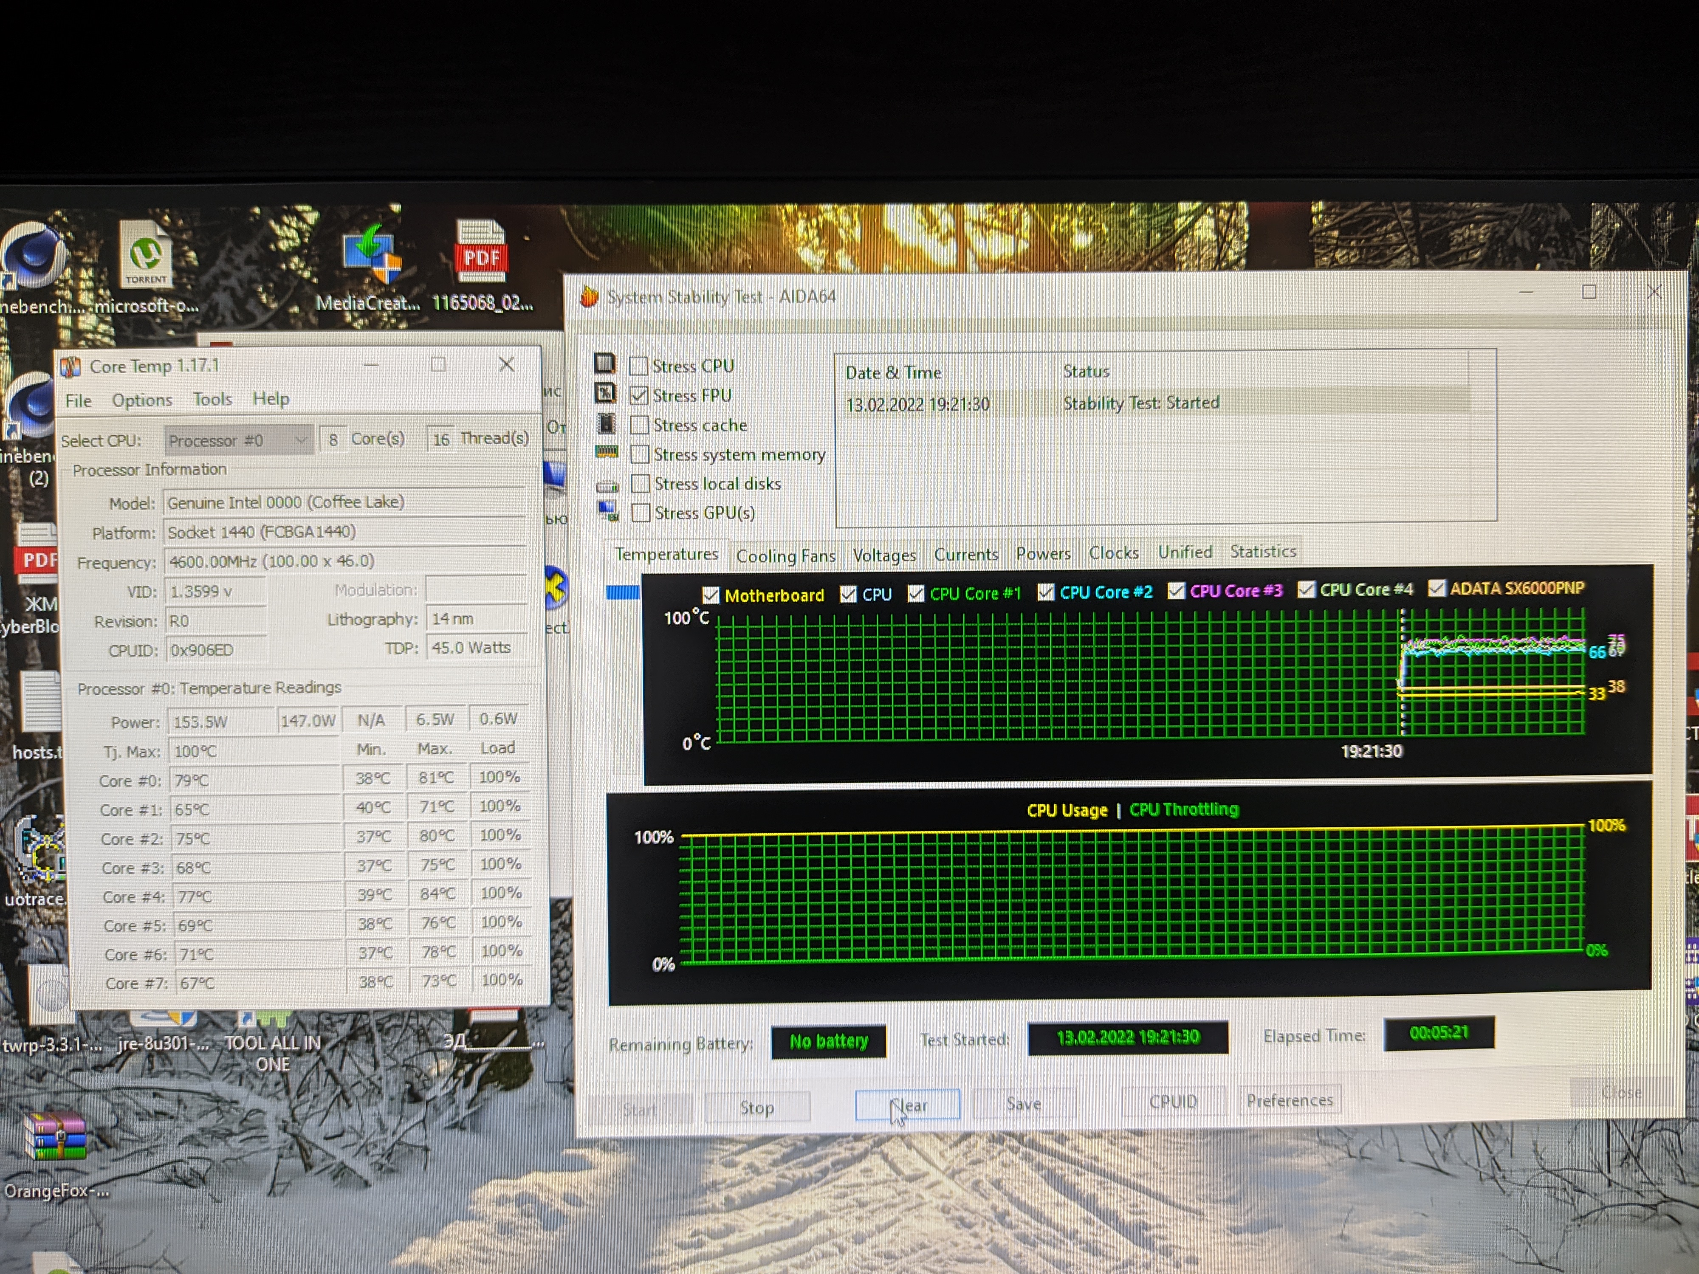1699x1274 pixels.
Task: Uncheck the Stress FPU checkbox
Action: coord(638,395)
